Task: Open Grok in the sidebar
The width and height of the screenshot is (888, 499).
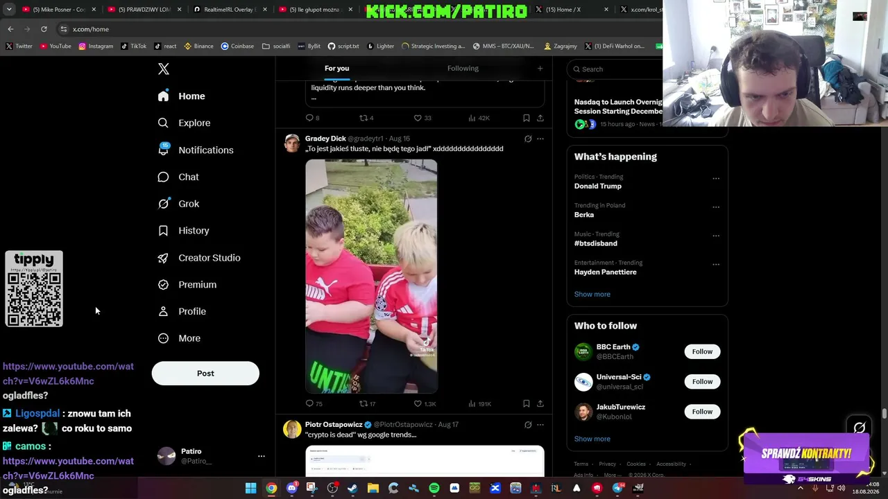Action: (x=178, y=204)
